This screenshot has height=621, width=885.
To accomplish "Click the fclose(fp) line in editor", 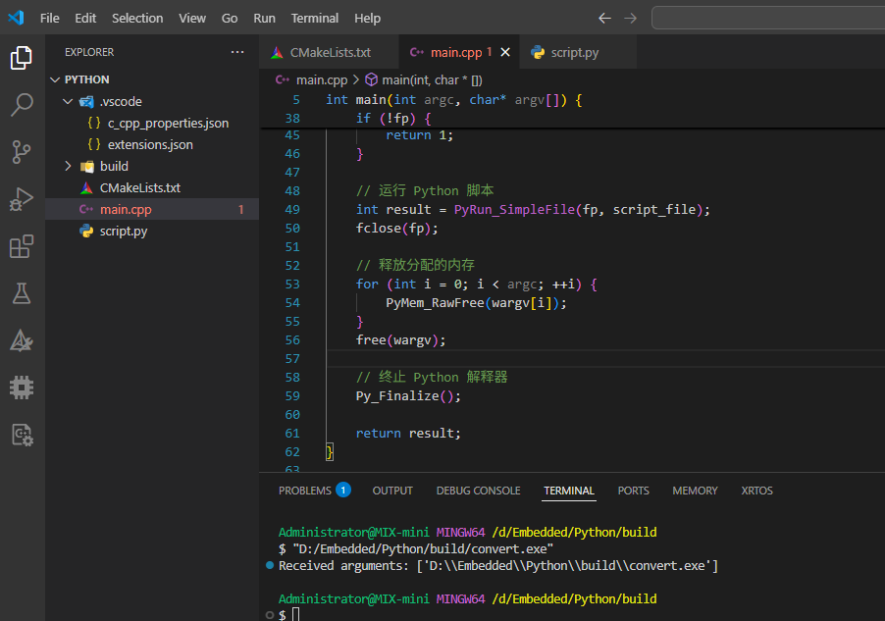I will pyautogui.click(x=396, y=228).
